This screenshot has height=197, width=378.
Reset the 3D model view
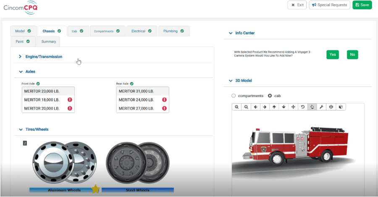(303, 107)
